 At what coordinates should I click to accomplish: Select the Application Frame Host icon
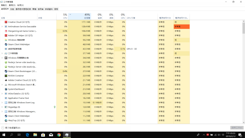coord(6,98)
